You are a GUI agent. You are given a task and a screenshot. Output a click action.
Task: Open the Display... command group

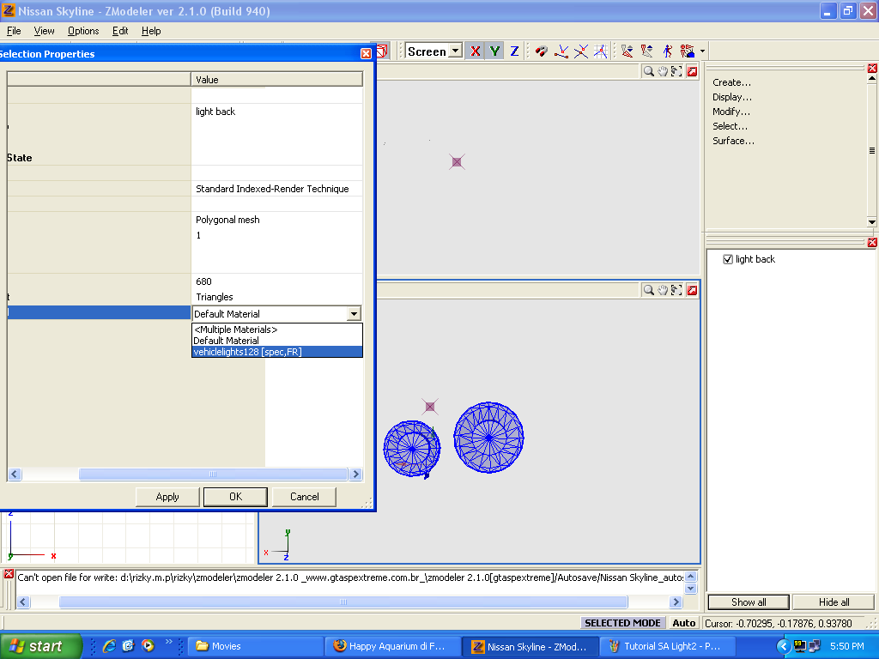pyautogui.click(x=732, y=97)
